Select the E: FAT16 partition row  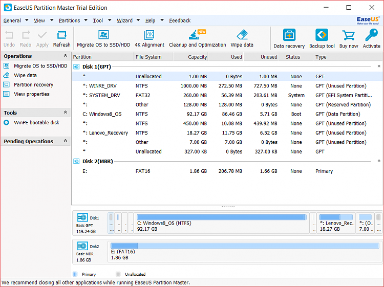pyautogui.click(x=227, y=171)
